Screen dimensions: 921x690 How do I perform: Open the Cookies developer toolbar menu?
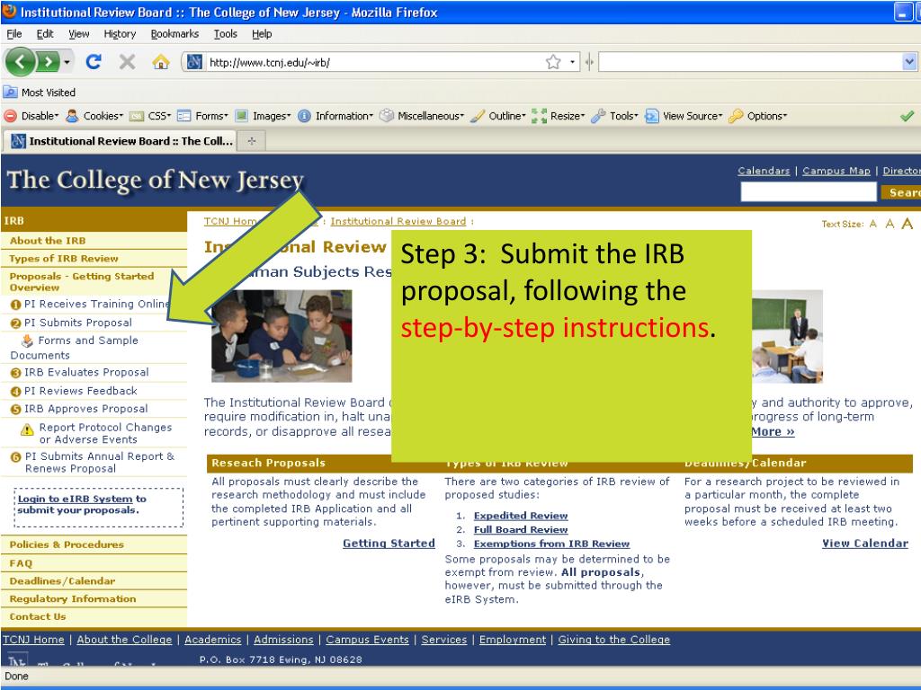click(x=94, y=116)
